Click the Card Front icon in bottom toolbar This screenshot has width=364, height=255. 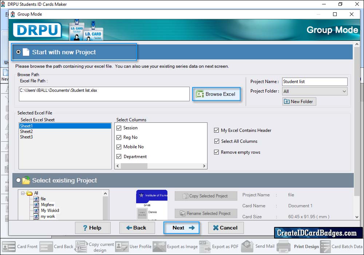click(x=9, y=246)
